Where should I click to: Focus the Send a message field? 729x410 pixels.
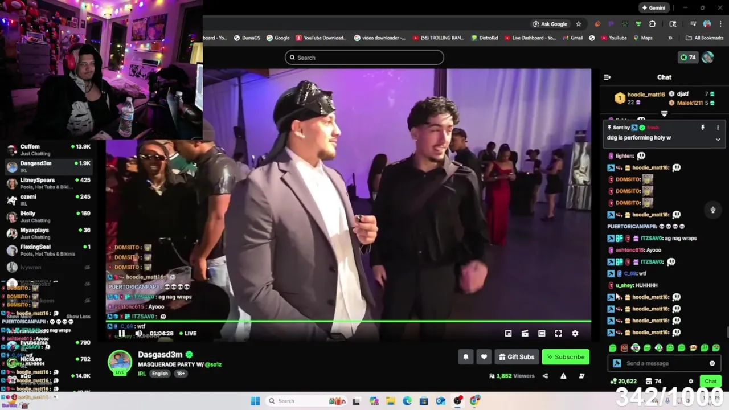click(x=664, y=363)
